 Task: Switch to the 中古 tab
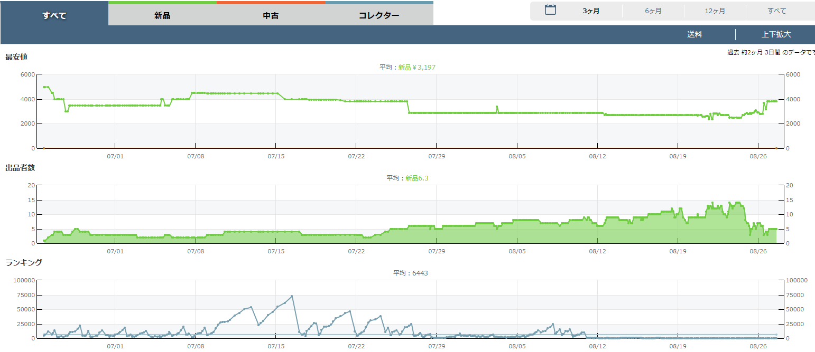coord(271,15)
